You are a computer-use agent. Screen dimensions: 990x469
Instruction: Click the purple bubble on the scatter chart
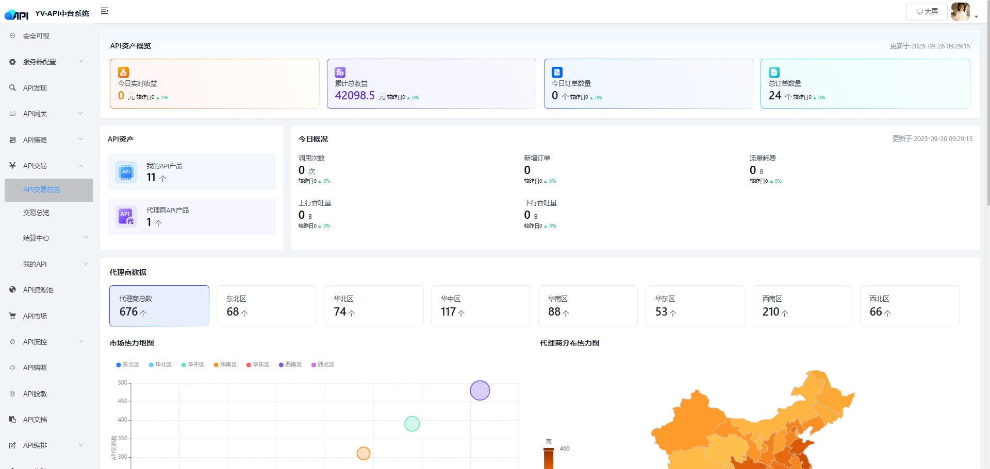pyautogui.click(x=480, y=390)
